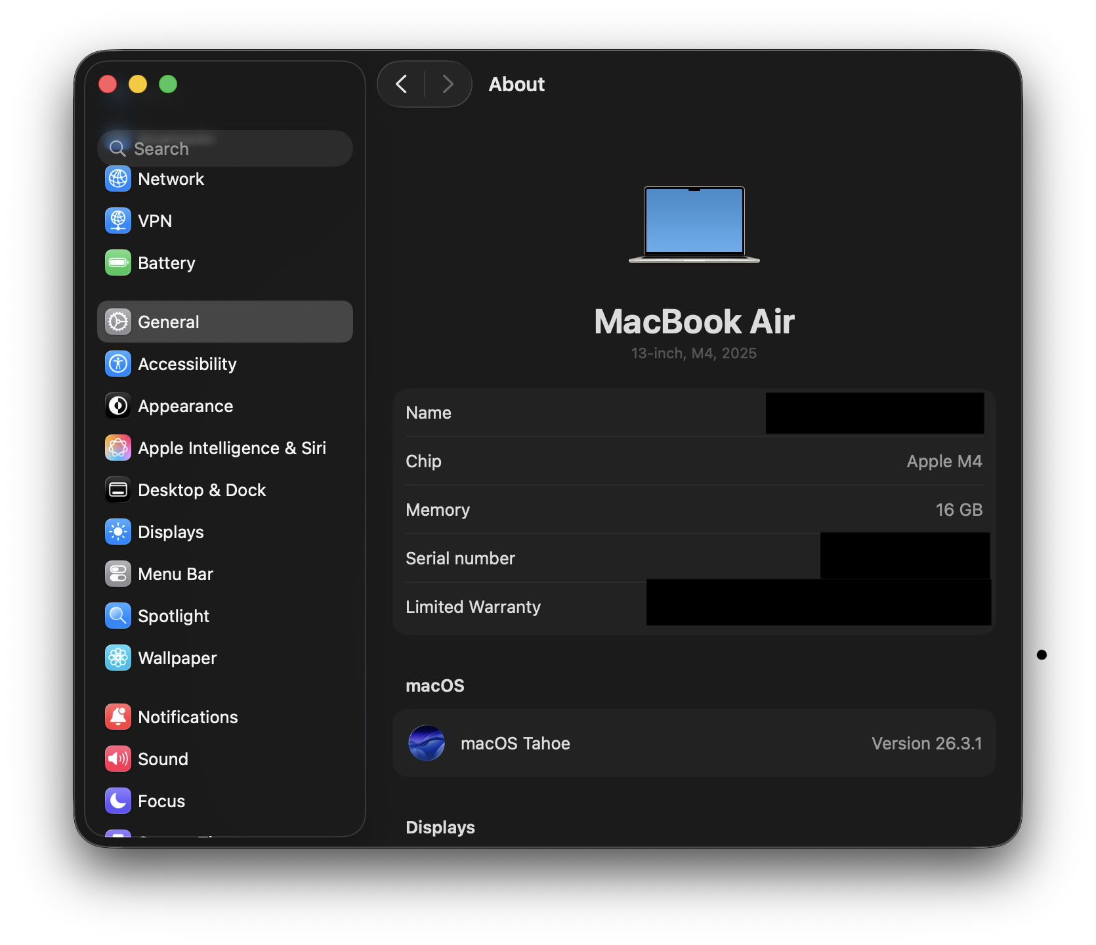
Task: Open Desktop & Dock settings
Action: 225,490
